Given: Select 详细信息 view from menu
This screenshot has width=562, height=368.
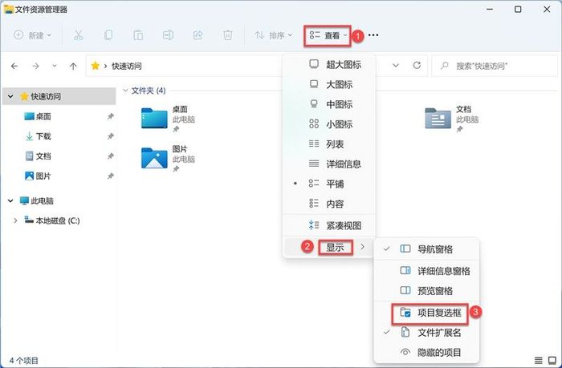Looking at the screenshot, I should [x=341, y=164].
